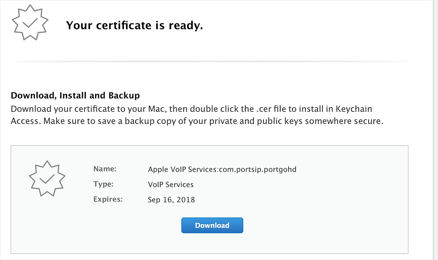The width and height of the screenshot is (438, 260).
Task: Click the 'Type:' label
Action: [x=103, y=184]
